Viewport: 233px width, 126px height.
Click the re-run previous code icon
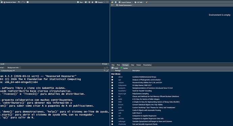(86, 2)
